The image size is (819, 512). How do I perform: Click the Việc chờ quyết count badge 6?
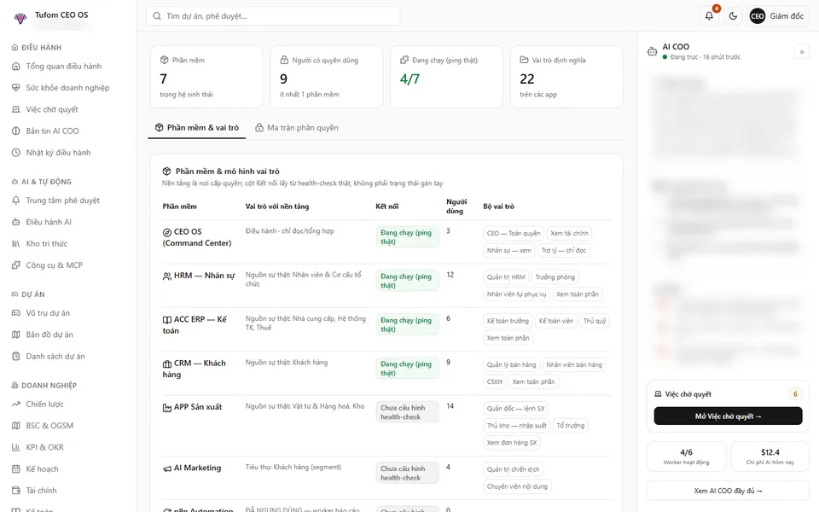795,394
